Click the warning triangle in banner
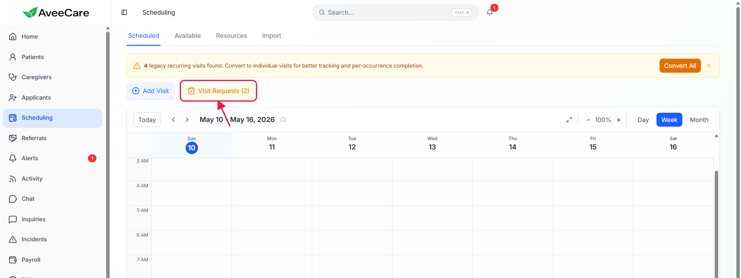This screenshot has height=278, width=741. pos(137,66)
